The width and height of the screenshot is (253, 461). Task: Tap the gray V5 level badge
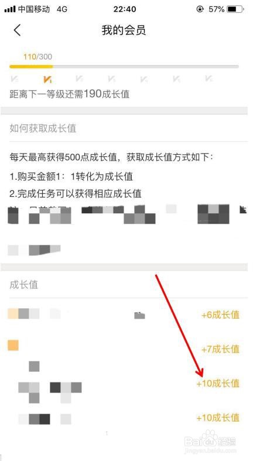[177, 79]
